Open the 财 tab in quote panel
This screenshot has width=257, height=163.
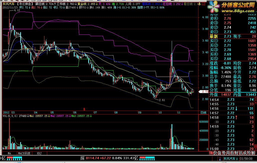(x=237, y=153)
